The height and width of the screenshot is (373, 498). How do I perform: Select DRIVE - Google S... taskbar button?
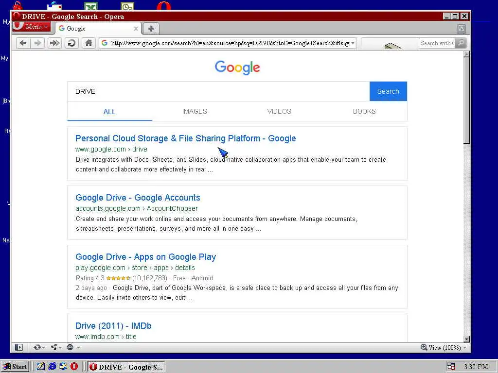point(126,367)
